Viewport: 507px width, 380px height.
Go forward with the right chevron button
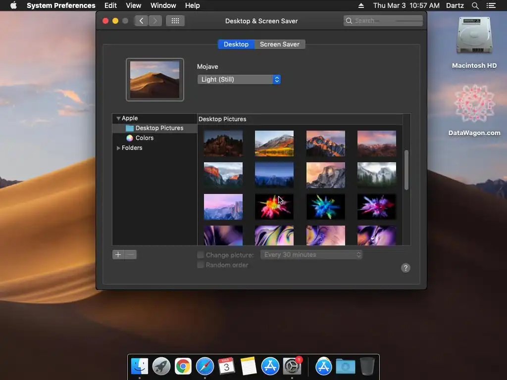155,21
